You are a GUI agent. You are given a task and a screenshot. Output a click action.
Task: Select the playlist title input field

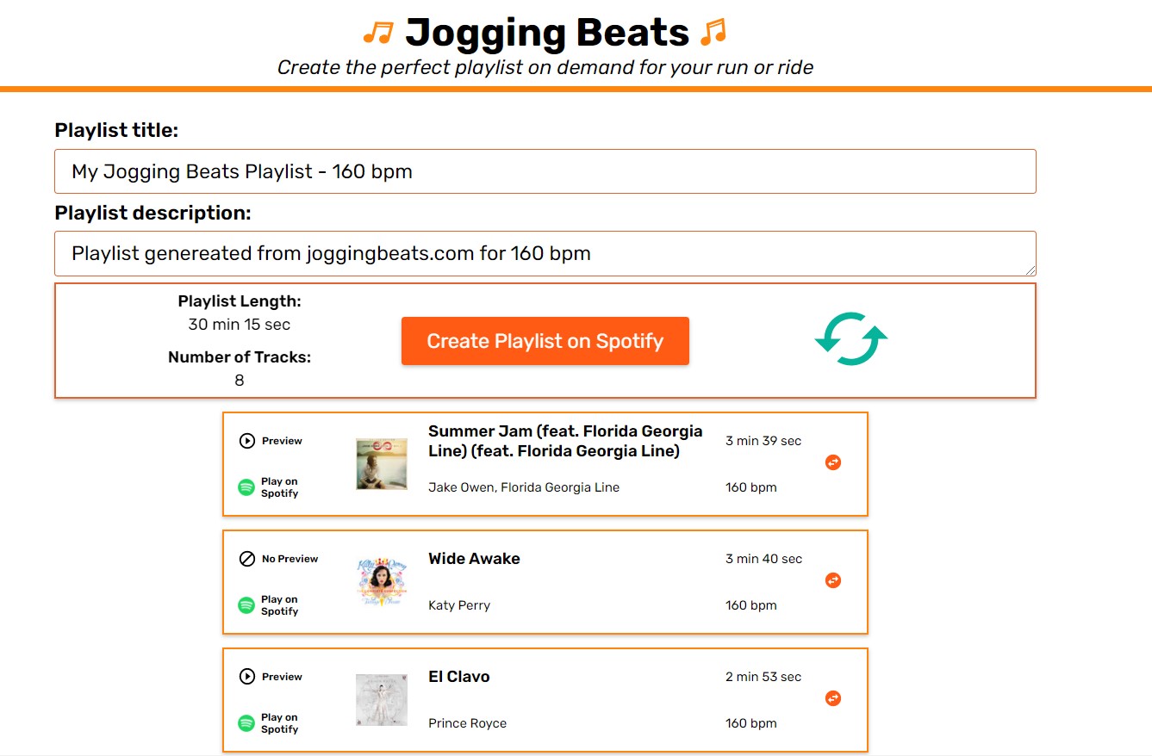[545, 170]
